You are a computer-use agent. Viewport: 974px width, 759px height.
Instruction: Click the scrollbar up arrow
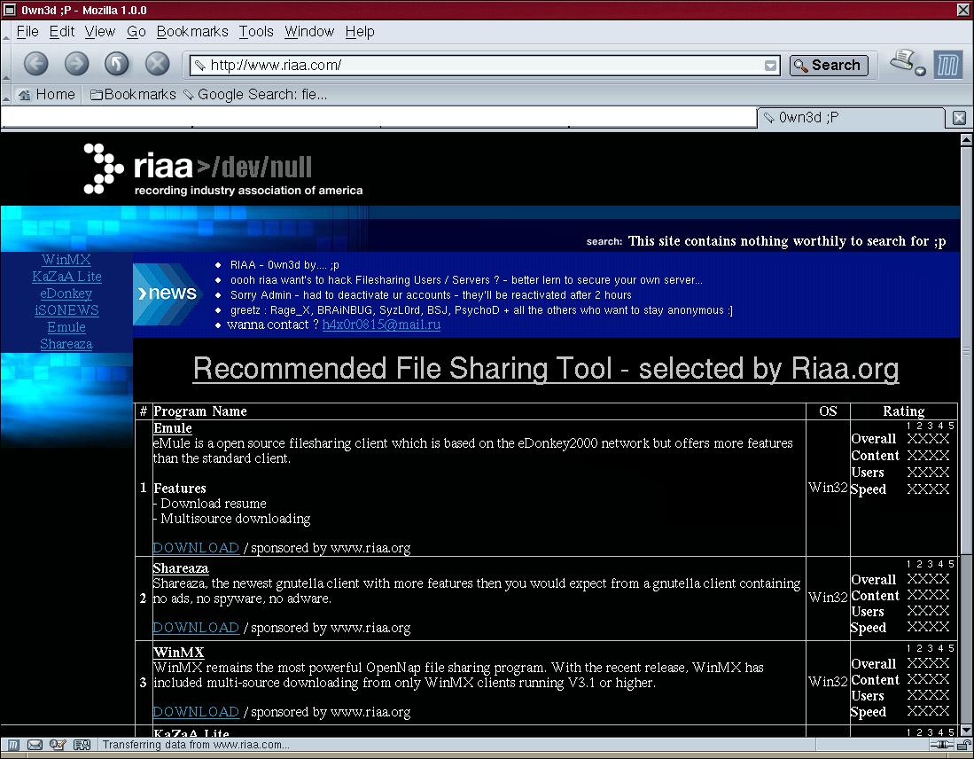tap(966, 140)
